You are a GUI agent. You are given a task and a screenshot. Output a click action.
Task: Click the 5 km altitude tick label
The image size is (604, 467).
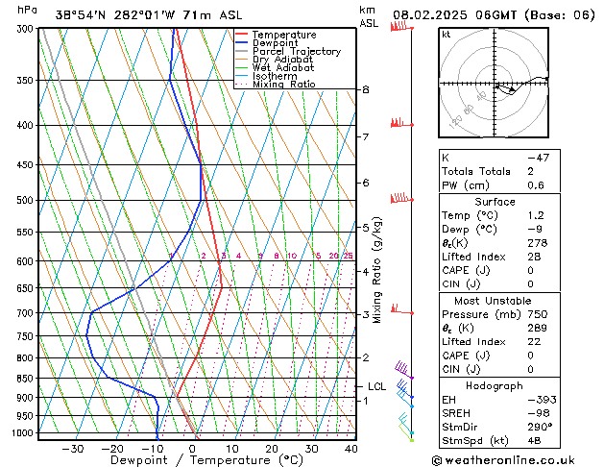coord(366,228)
